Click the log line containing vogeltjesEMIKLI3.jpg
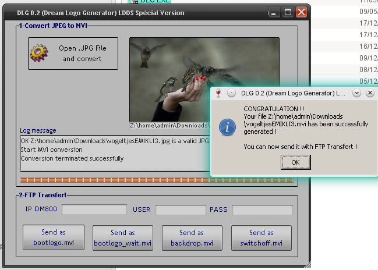This screenshot has width=378, height=270. point(115,141)
